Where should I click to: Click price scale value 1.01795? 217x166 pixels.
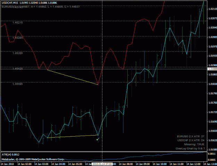[212, 94]
